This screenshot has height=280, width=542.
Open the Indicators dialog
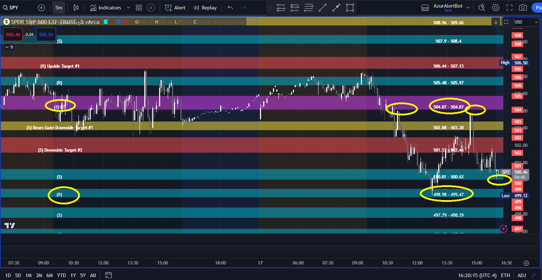pos(105,8)
